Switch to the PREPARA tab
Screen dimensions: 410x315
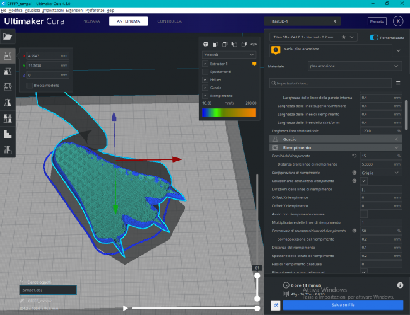pyautogui.click(x=91, y=21)
